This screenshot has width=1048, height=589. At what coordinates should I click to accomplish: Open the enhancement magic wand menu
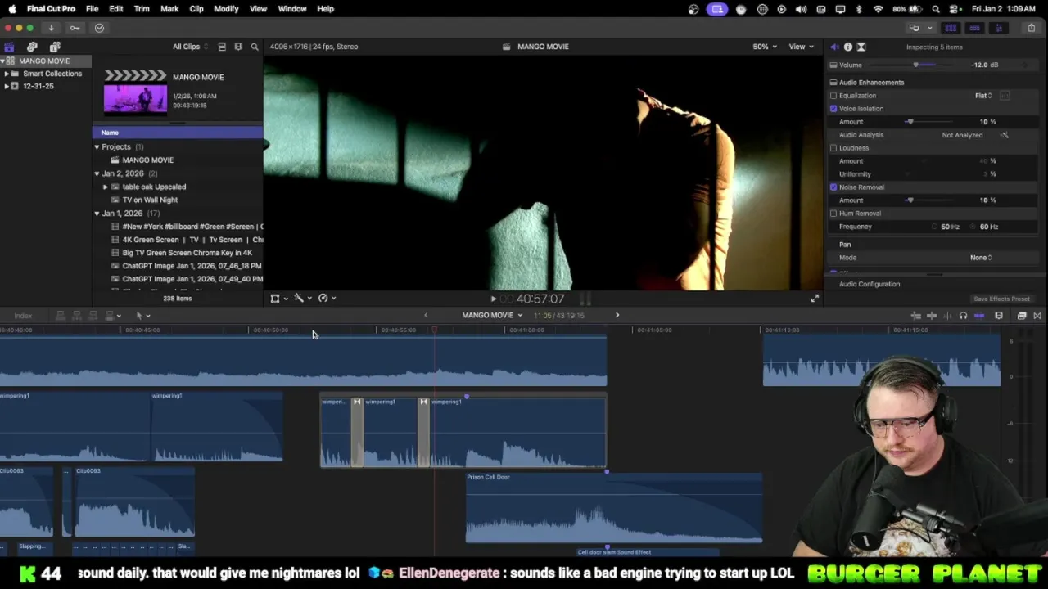pos(302,299)
